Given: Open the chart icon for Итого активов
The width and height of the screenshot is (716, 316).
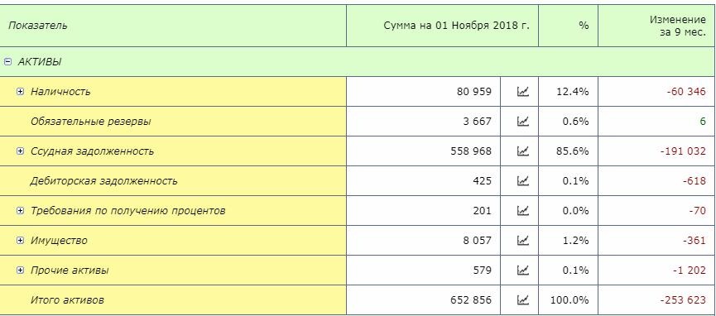Looking at the screenshot, I should click(x=522, y=300).
